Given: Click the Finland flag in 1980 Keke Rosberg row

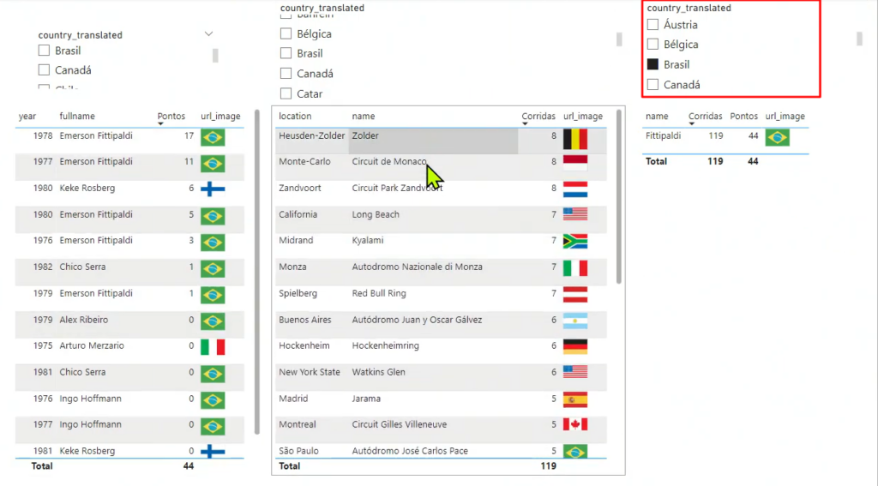Looking at the screenshot, I should [x=212, y=189].
